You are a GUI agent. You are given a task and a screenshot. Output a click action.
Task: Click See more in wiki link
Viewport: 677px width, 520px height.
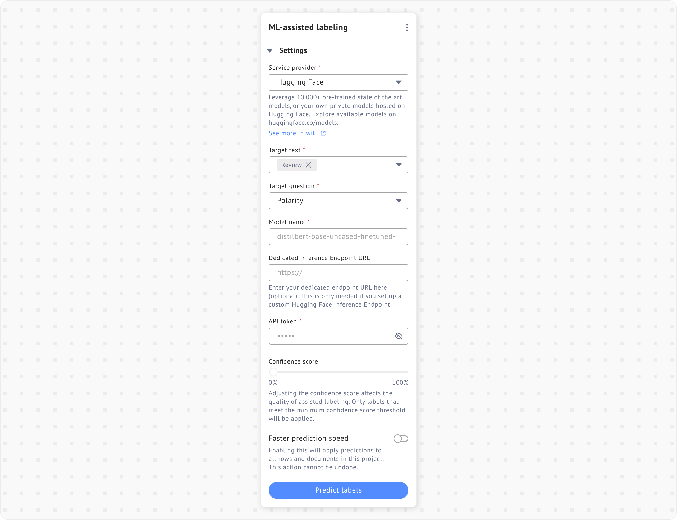pos(293,133)
